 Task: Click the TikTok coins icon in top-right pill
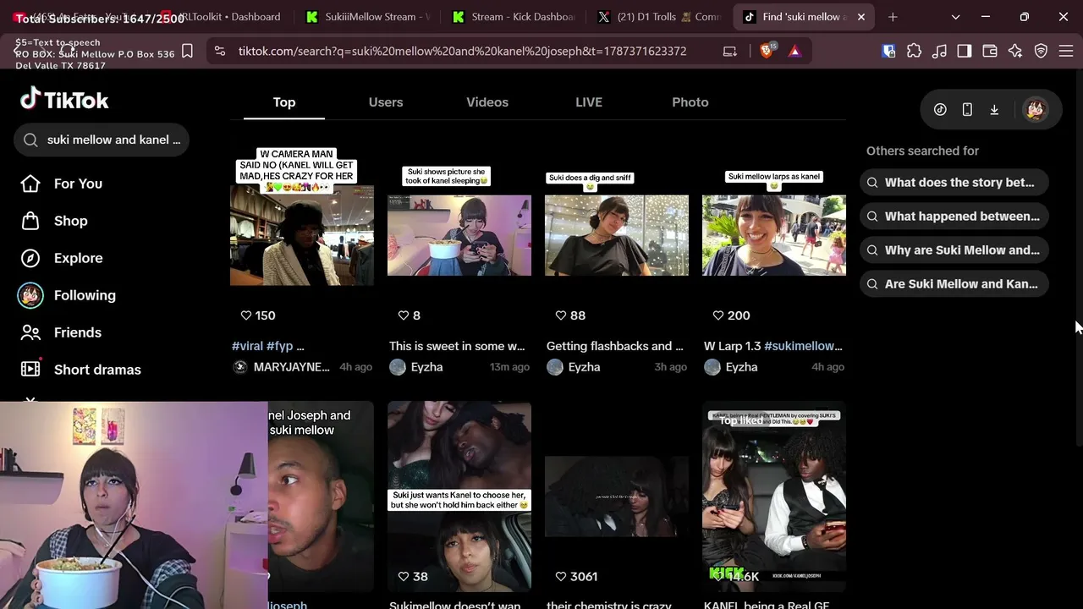click(x=940, y=109)
